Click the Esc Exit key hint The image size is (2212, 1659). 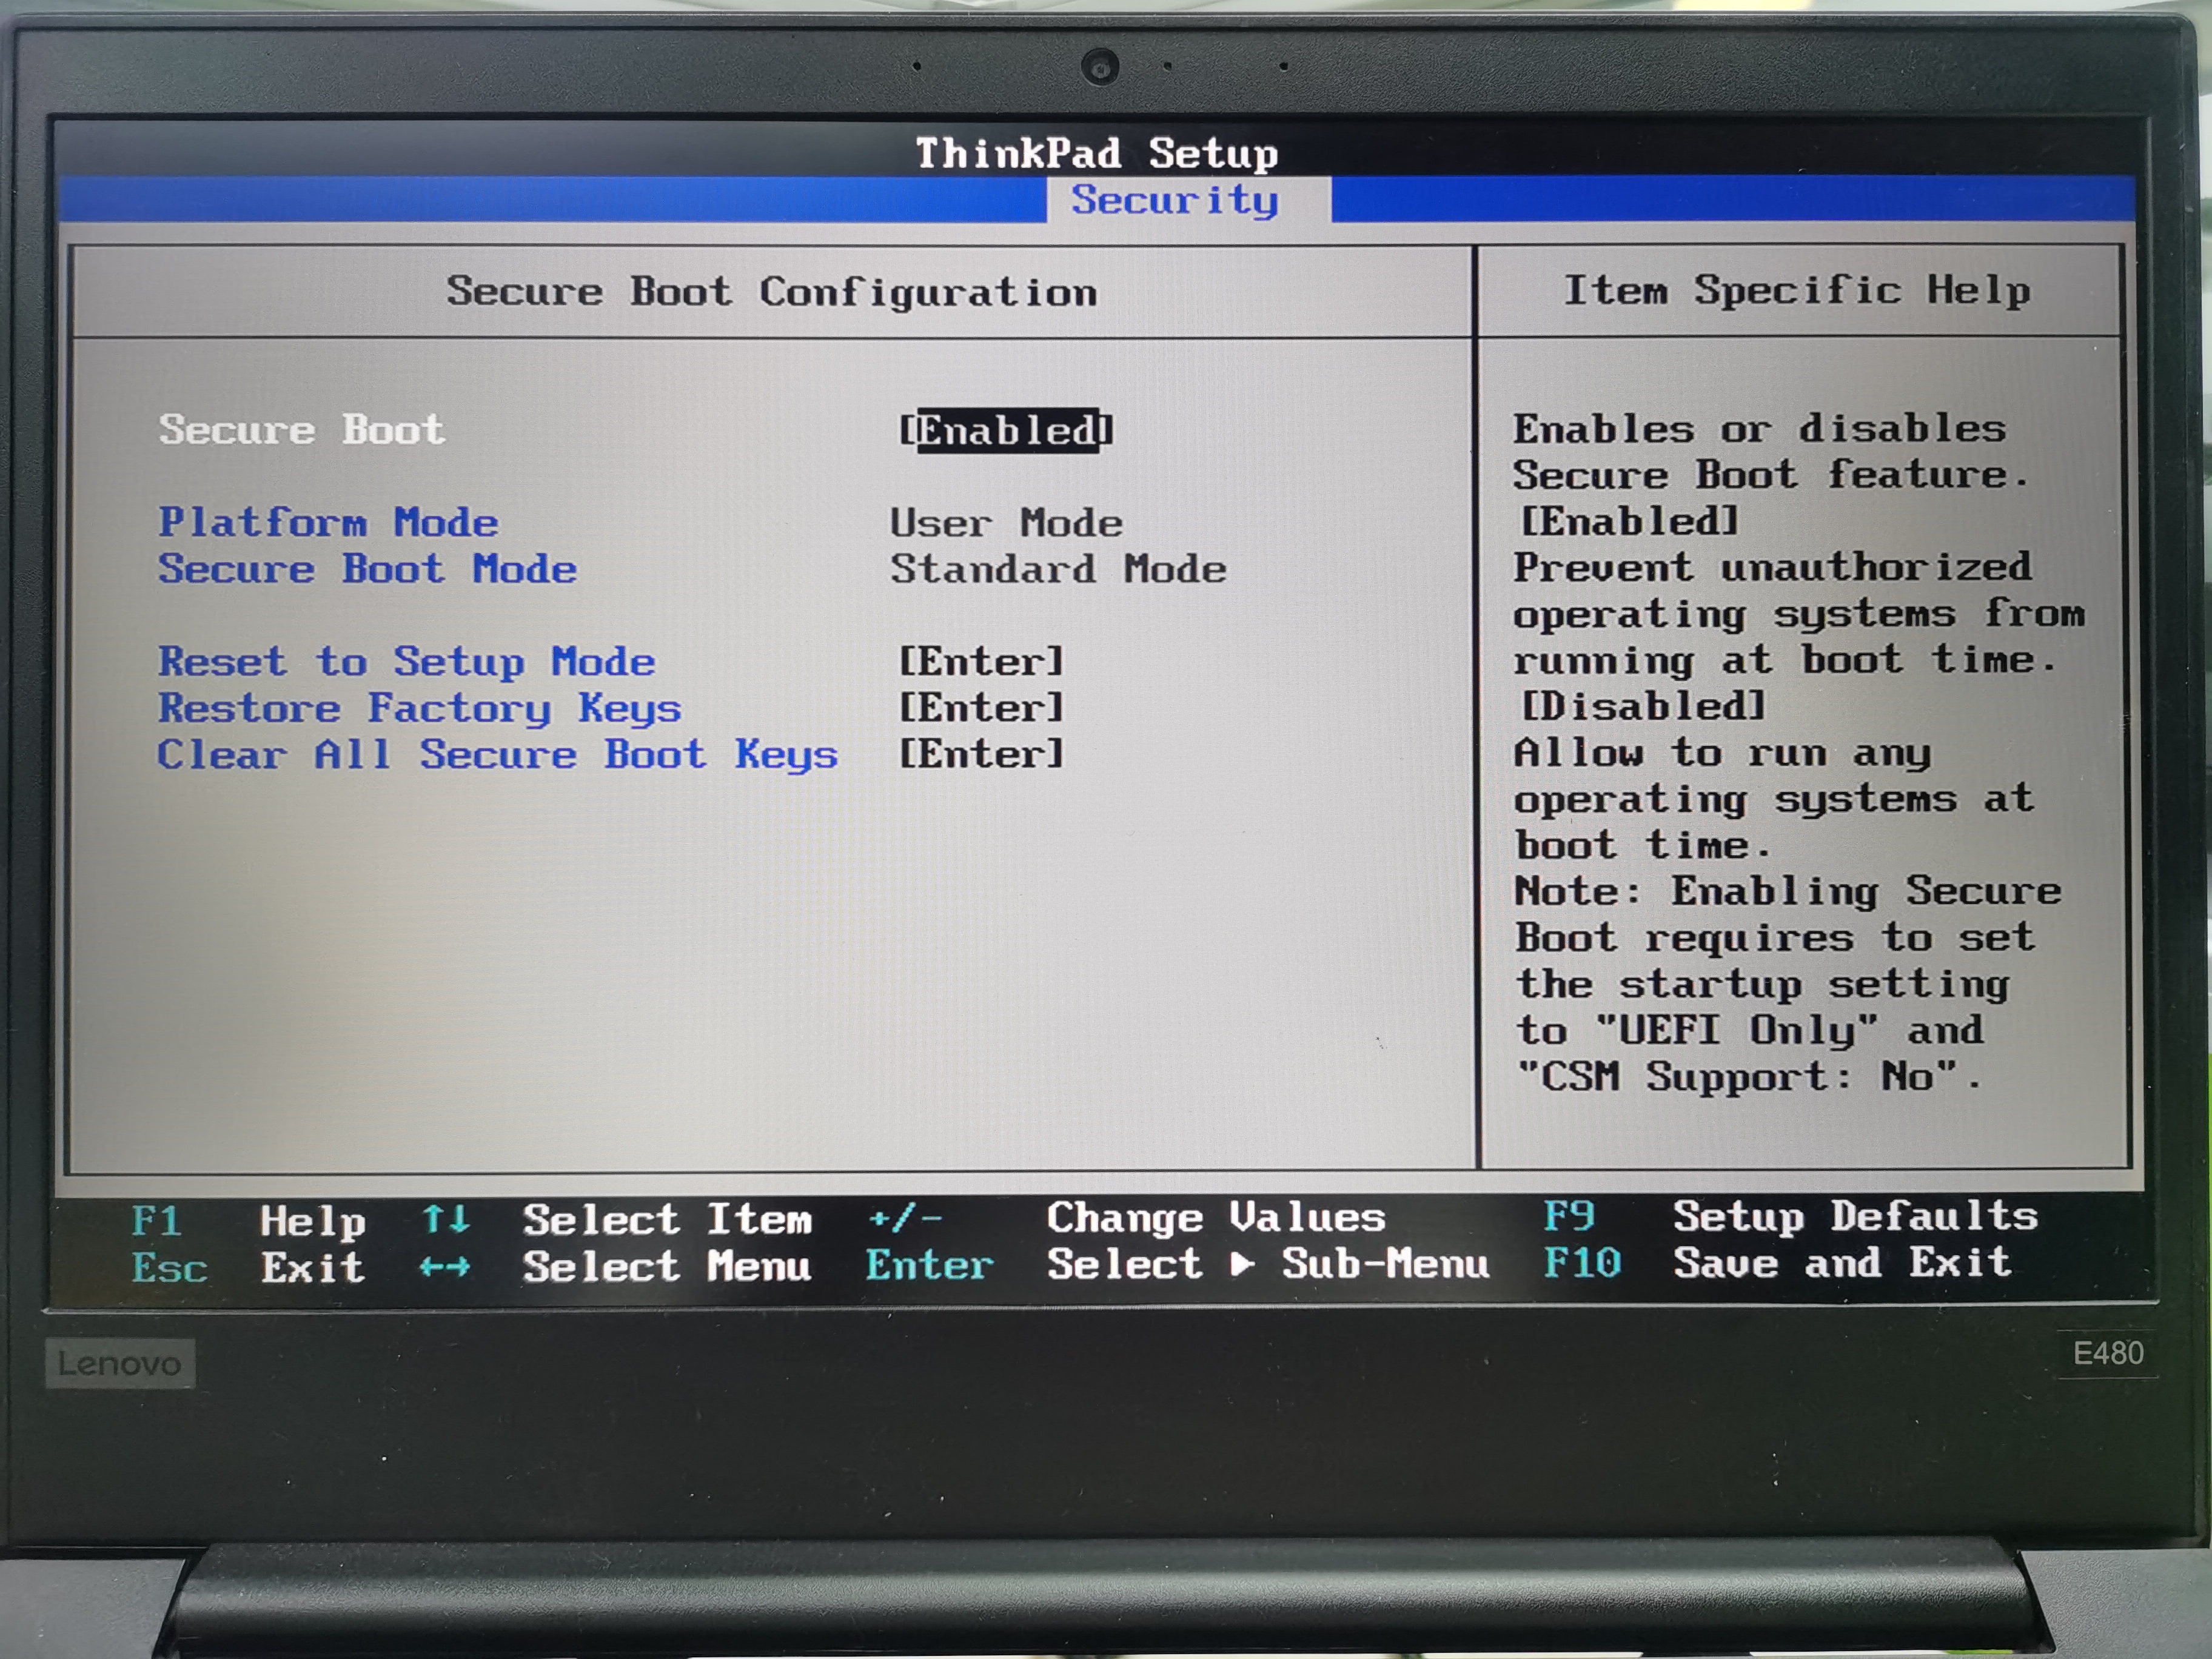click(248, 1268)
